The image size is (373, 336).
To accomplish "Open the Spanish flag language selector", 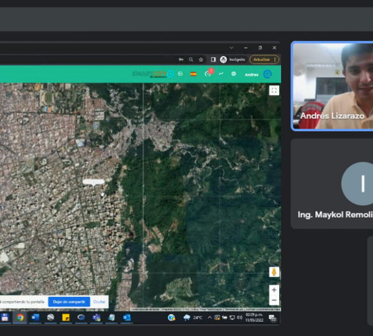I will click(193, 74).
